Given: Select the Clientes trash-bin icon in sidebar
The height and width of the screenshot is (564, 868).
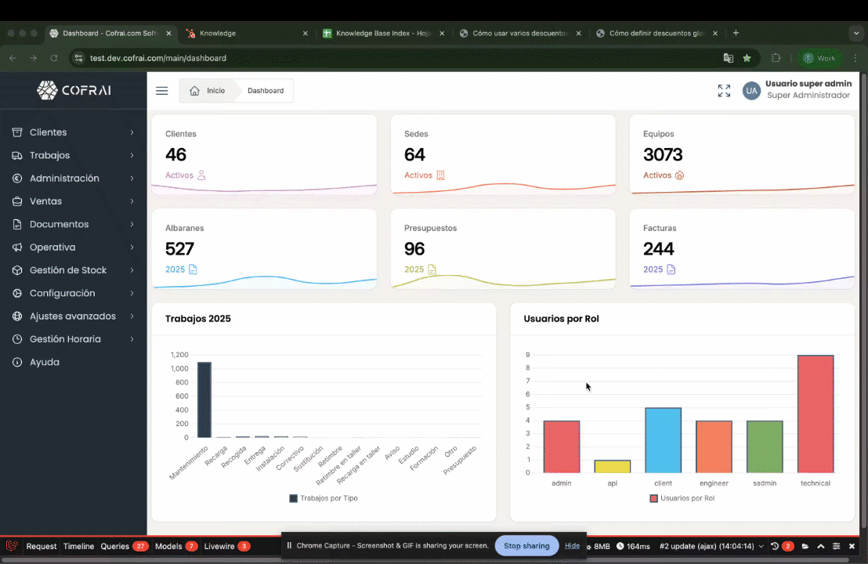Looking at the screenshot, I should (16, 132).
